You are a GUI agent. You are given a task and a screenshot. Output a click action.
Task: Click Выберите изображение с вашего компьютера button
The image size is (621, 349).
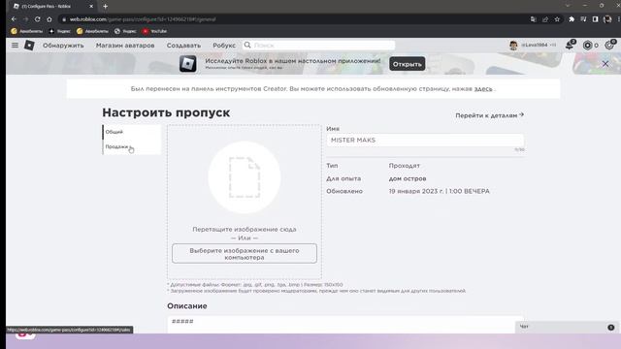[245, 253]
